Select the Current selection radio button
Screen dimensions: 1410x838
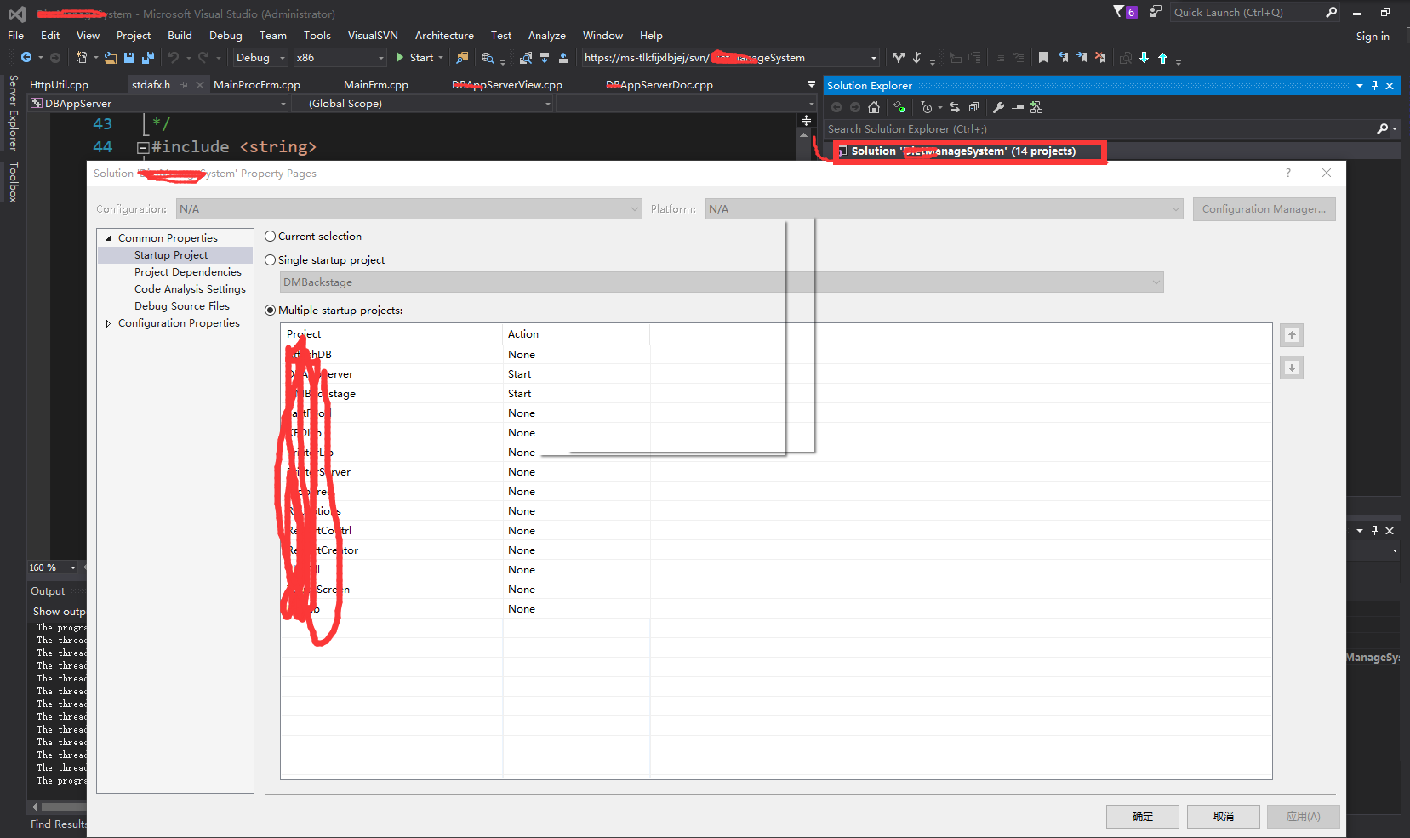click(x=270, y=237)
